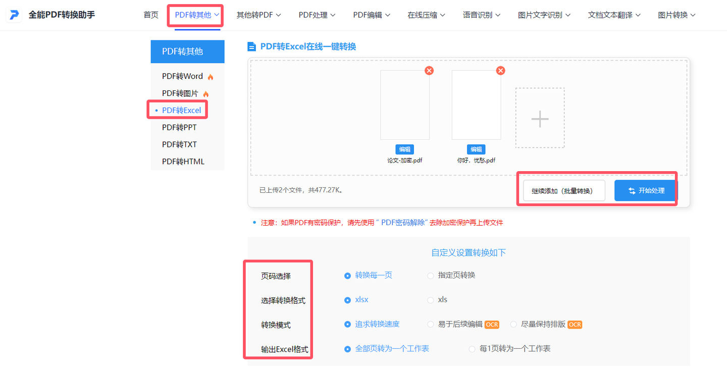Open PDF转HTML in the sidebar

click(183, 162)
